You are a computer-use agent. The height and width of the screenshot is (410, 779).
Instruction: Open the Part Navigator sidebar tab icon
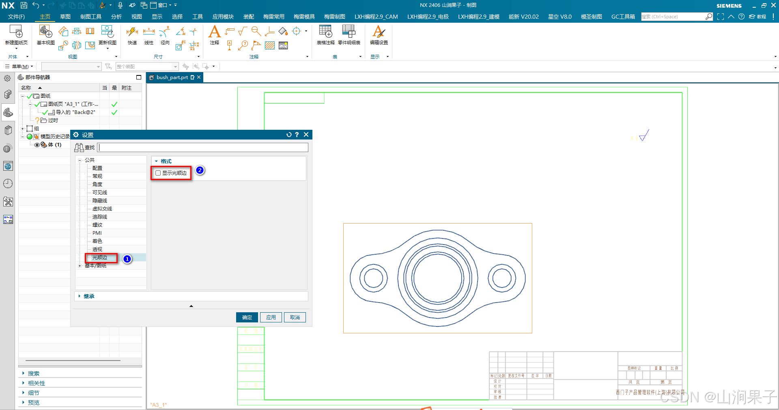8,112
